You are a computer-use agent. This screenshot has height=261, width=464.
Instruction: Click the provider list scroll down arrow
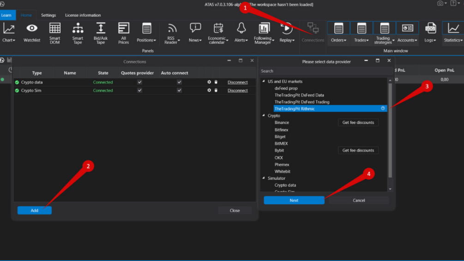pos(390,189)
